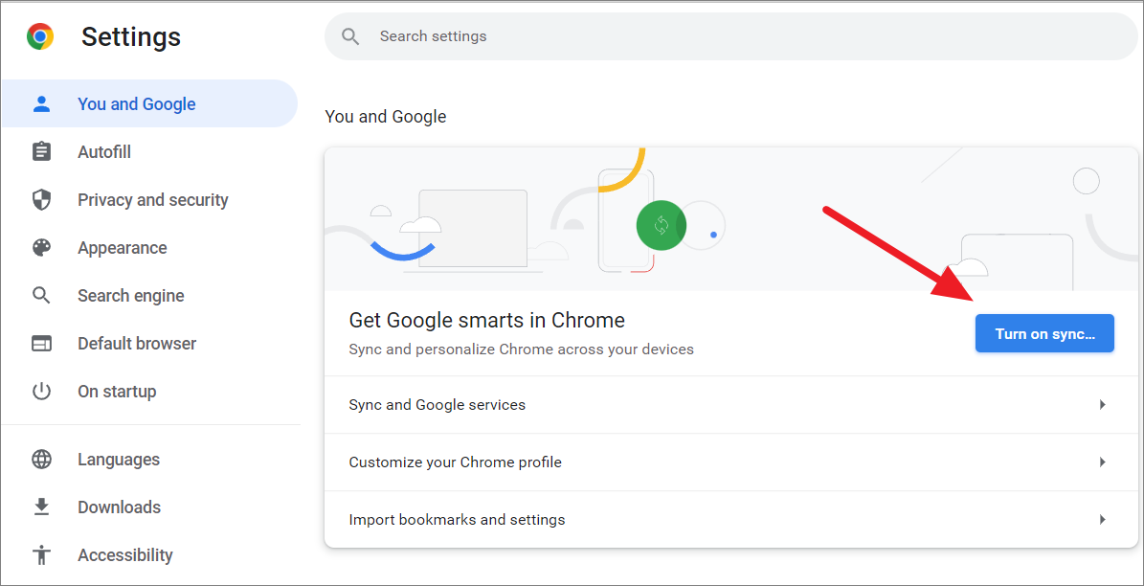This screenshot has height=586, width=1144.
Task: Expand Import bookmarks and settings arrow
Action: 1103,520
